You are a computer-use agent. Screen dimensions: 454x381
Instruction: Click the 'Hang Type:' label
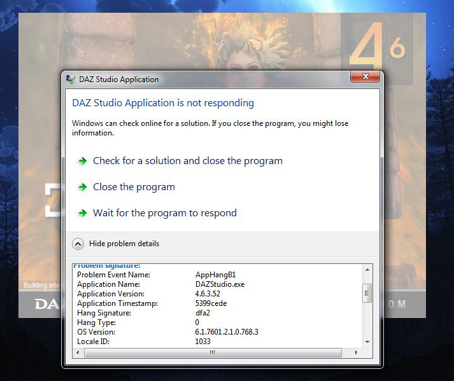pyautogui.click(x=96, y=322)
